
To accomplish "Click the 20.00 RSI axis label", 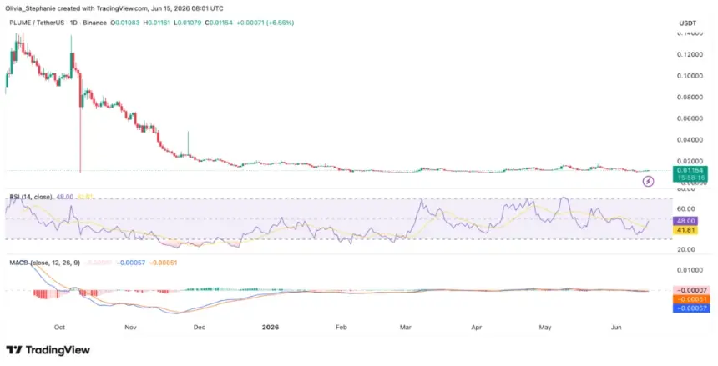I will point(685,249).
